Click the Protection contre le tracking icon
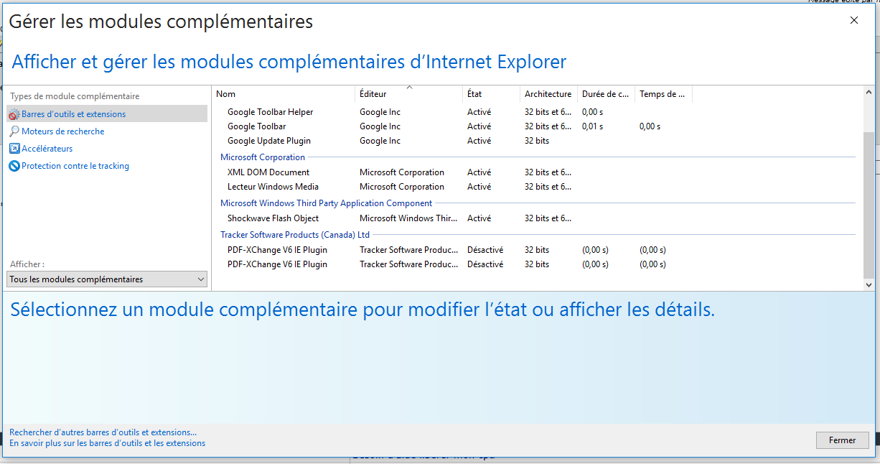 [14, 166]
